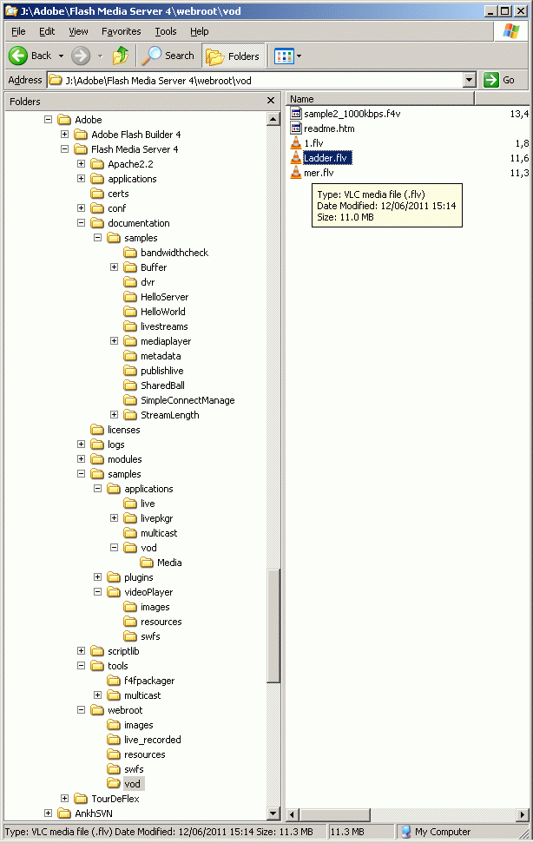Open the Back history dropdown arrow
Image resolution: width=533 pixels, height=843 pixels.
(61, 56)
